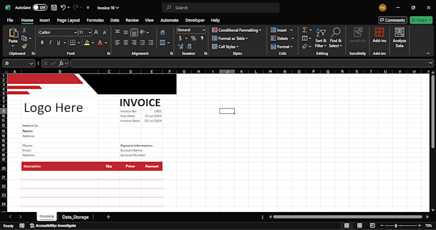Click the Borders icon
The image size is (436, 230).
[x=72, y=43]
